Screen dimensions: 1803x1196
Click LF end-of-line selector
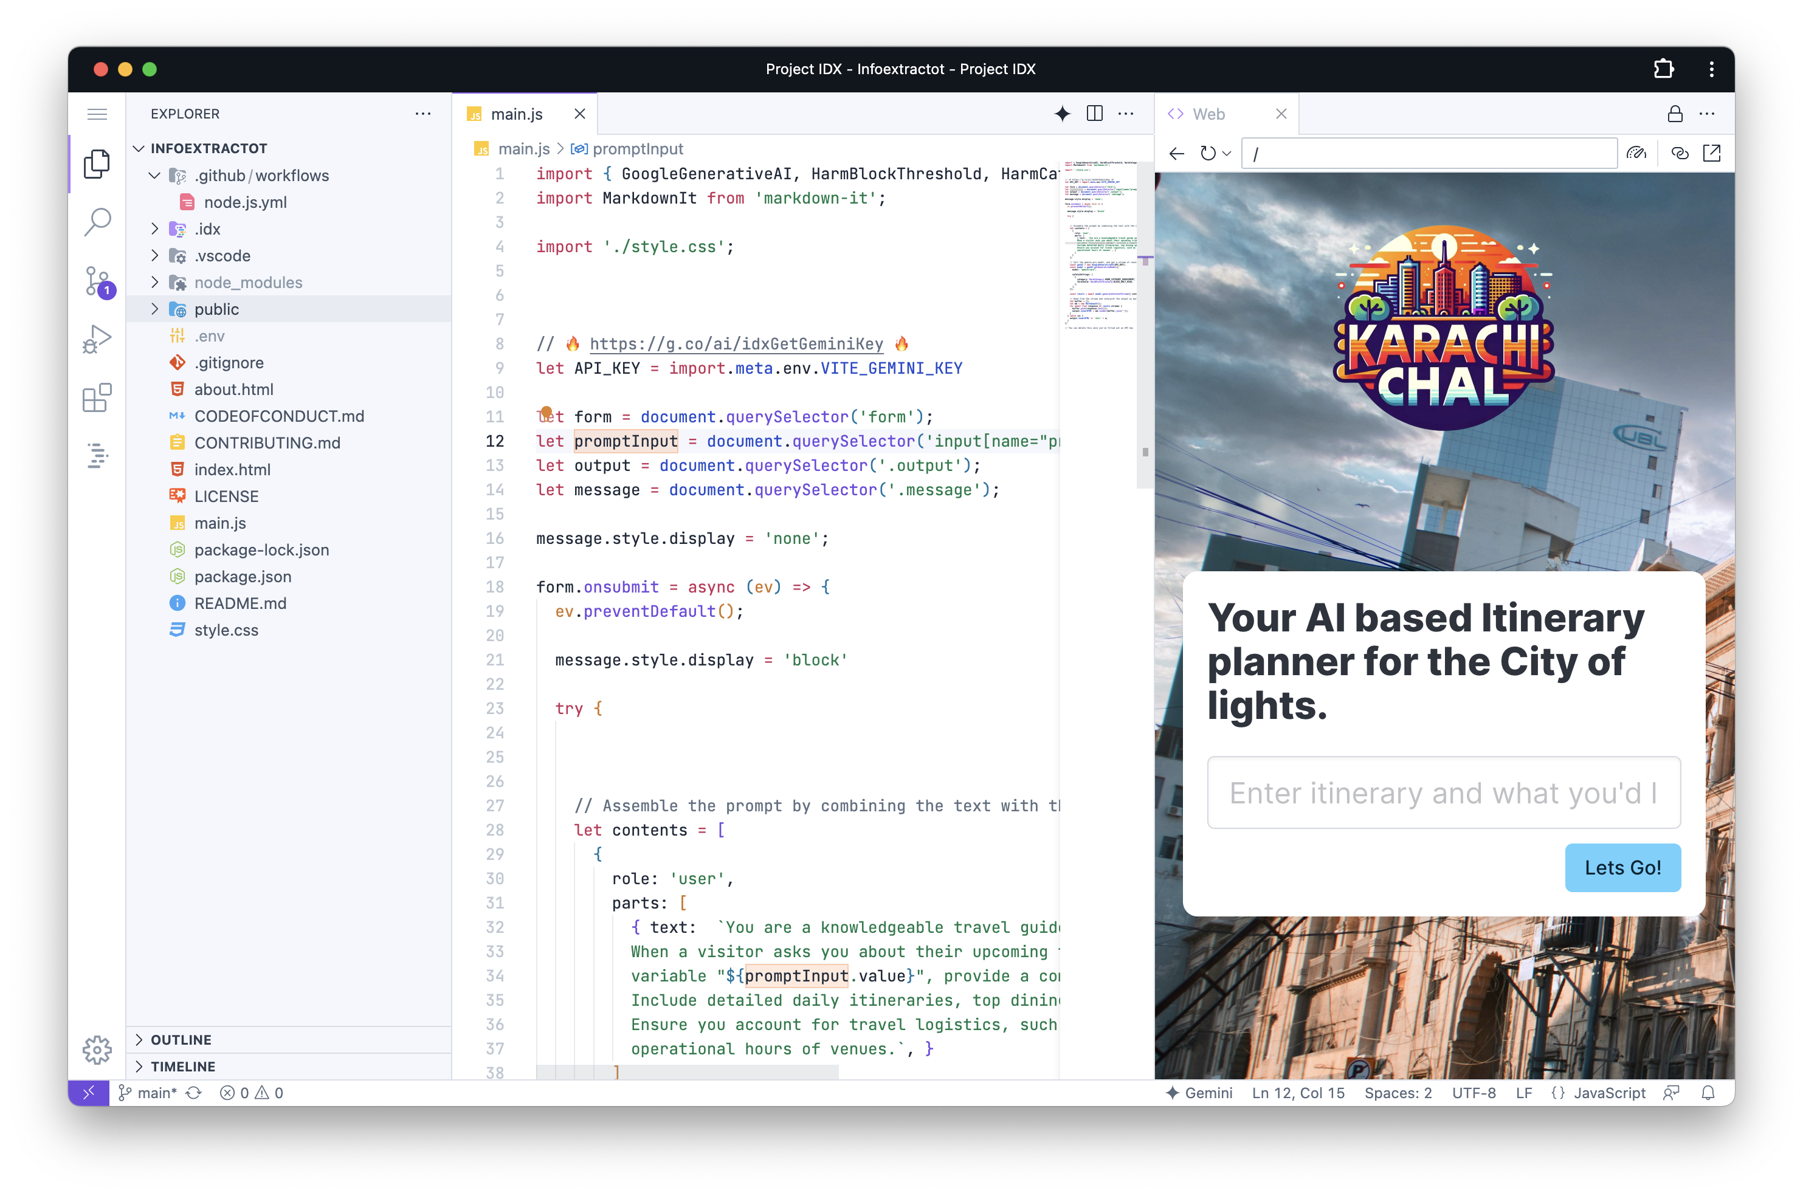(1523, 1092)
